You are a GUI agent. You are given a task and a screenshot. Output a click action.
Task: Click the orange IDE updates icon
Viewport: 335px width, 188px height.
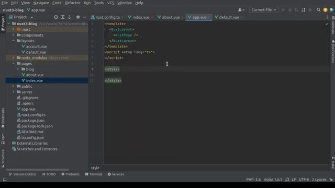tap(325, 10)
